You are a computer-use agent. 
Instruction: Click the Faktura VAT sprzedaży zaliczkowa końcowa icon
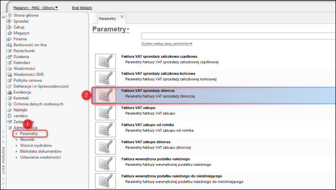(x=105, y=78)
